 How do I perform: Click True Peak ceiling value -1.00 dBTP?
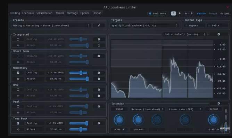56,123
